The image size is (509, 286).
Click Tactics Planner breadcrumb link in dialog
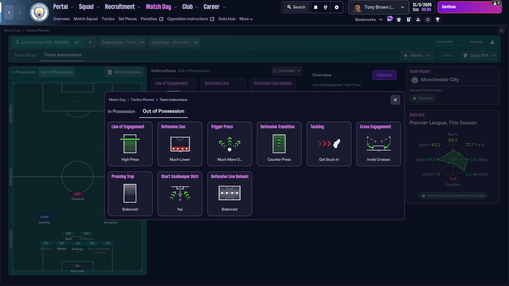pos(142,100)
